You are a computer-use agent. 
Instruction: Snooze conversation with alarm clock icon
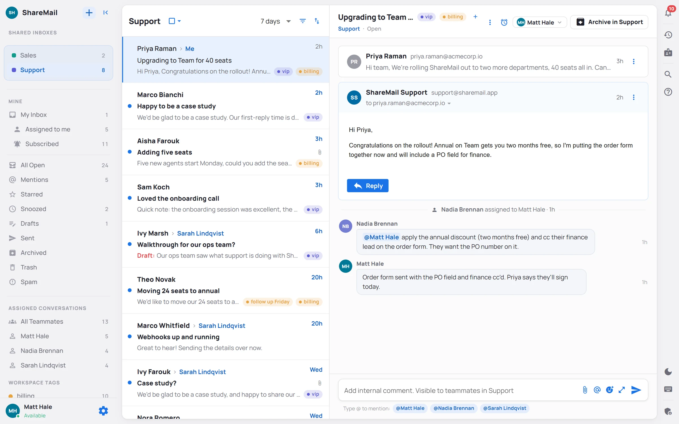pos(504,22)
